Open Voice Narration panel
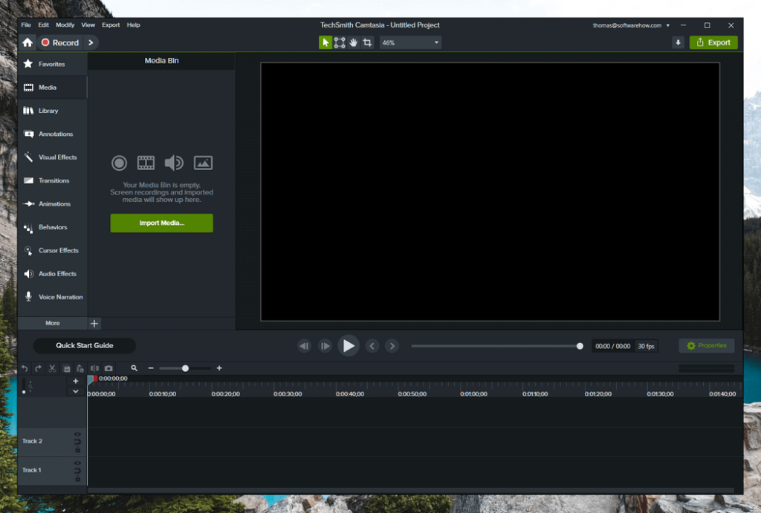Screen dimensions: 761x513 pyautogui.click(x=53, y=297)
